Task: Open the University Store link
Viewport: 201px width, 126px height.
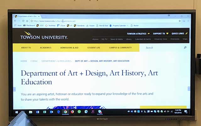Action: point(160,39)
